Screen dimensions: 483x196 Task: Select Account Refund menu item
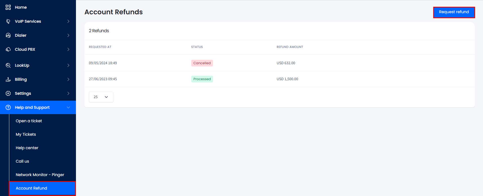(42, 188)
